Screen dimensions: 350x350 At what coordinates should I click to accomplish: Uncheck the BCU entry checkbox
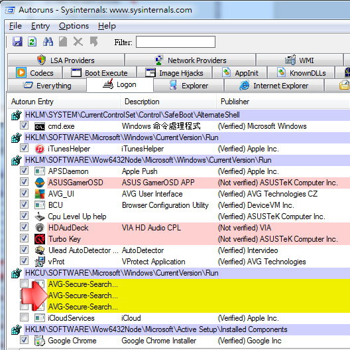24,204
